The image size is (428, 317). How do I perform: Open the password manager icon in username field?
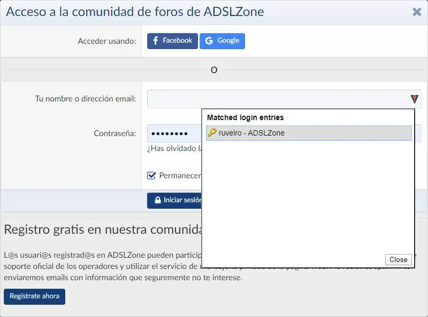(x=414, y=99)
